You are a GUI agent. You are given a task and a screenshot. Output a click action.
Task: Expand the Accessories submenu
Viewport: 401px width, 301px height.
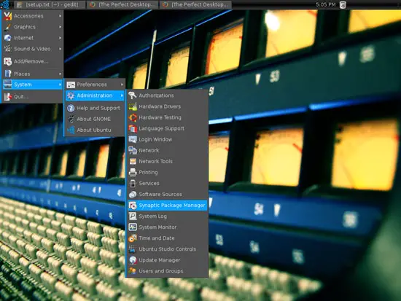coord(33,16)
